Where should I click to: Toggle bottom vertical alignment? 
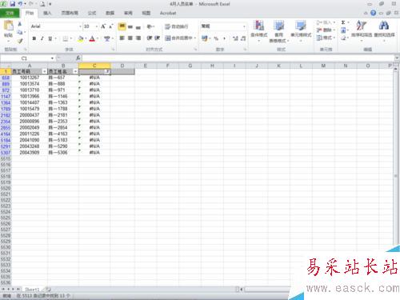pos(138,26)
